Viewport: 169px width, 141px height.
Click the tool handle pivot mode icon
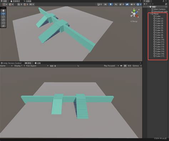coord(4,4)
